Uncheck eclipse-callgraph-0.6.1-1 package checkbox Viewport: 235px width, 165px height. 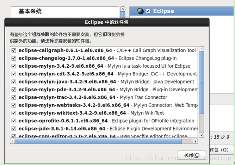pyautogui.click(x=14, y=50)
